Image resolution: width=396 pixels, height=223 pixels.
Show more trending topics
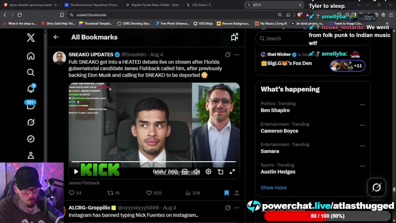coord(273,188)
